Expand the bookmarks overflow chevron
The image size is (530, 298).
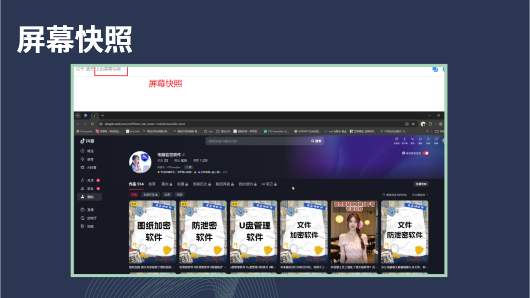[x=427, y=131]
